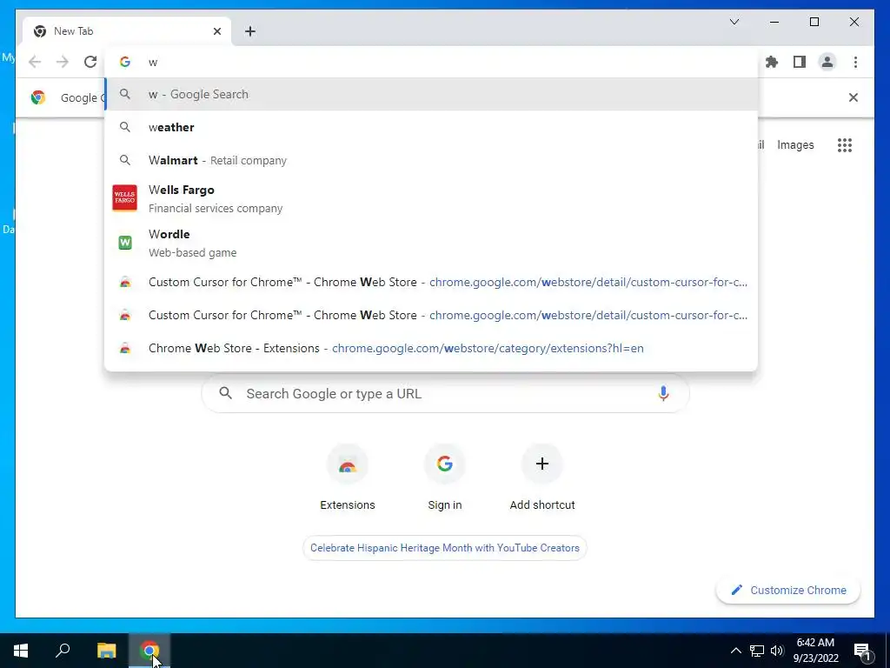Screen dimensions: 890x668
Task: Select the Wordle web-based game suggestion
Action: pos(431,243)
